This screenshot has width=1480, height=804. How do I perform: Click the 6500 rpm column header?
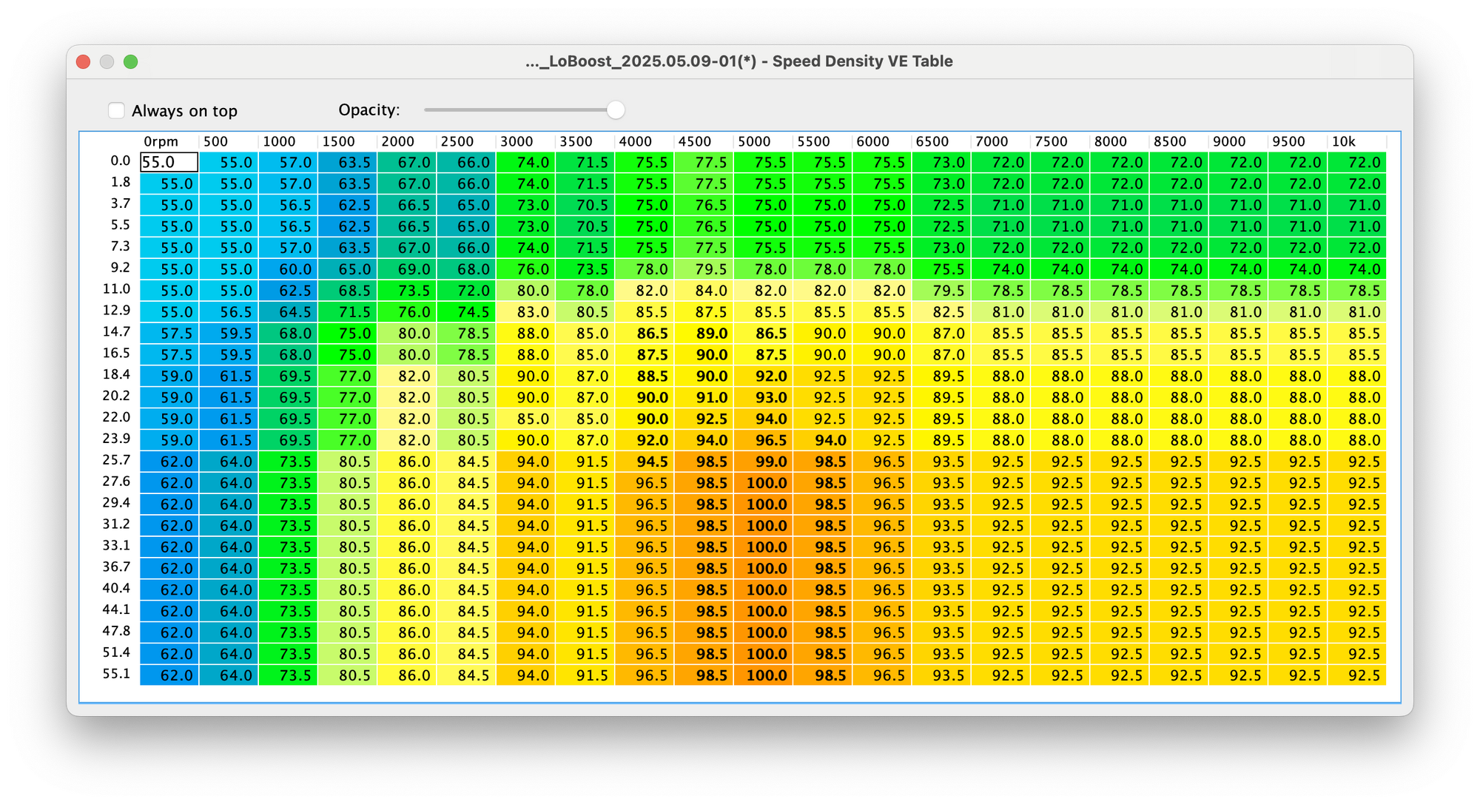(x=932, y=141)
